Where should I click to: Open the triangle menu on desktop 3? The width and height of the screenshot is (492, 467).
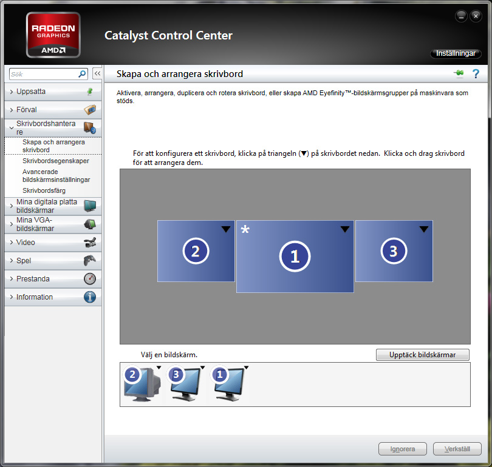(424, 229)
